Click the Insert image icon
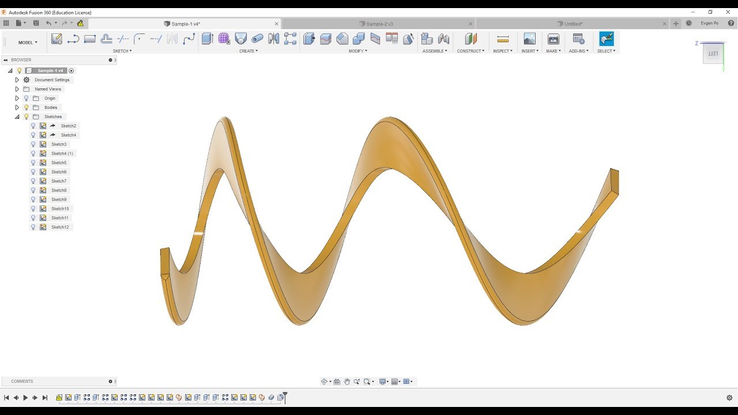Image resolution: width=738 pixels, height=415 pixels. (529, 39)
